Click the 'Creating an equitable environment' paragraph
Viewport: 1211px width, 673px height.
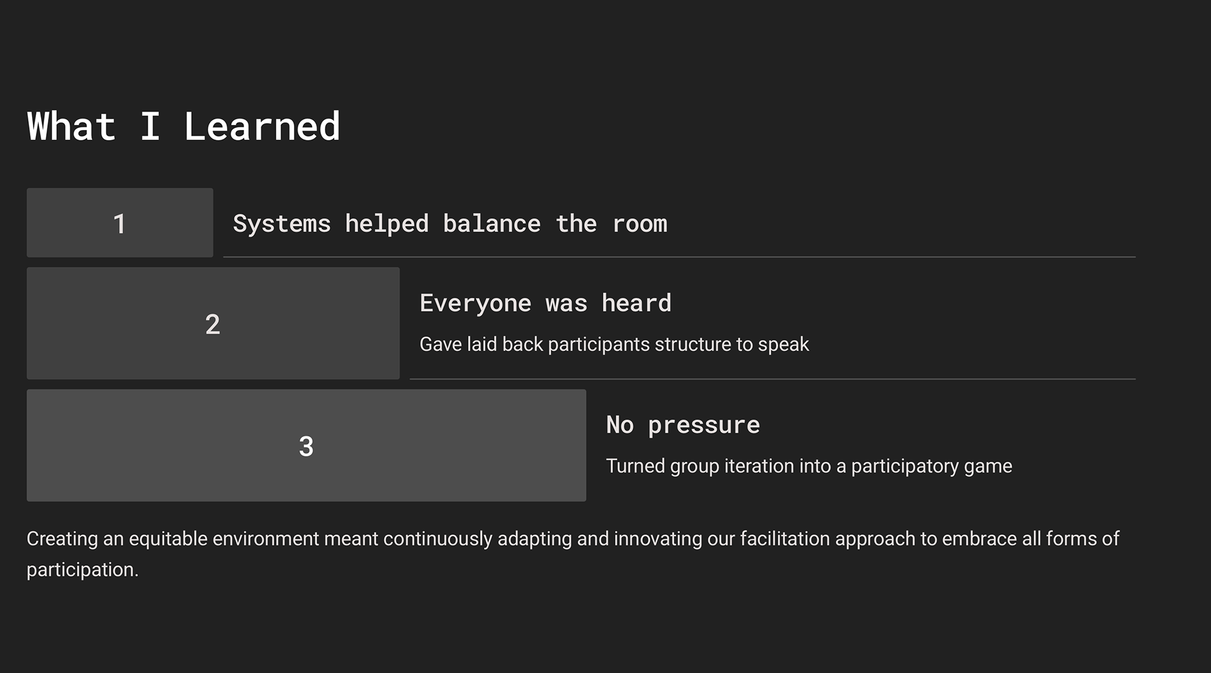pyautogui.click(x=573, y=554)
